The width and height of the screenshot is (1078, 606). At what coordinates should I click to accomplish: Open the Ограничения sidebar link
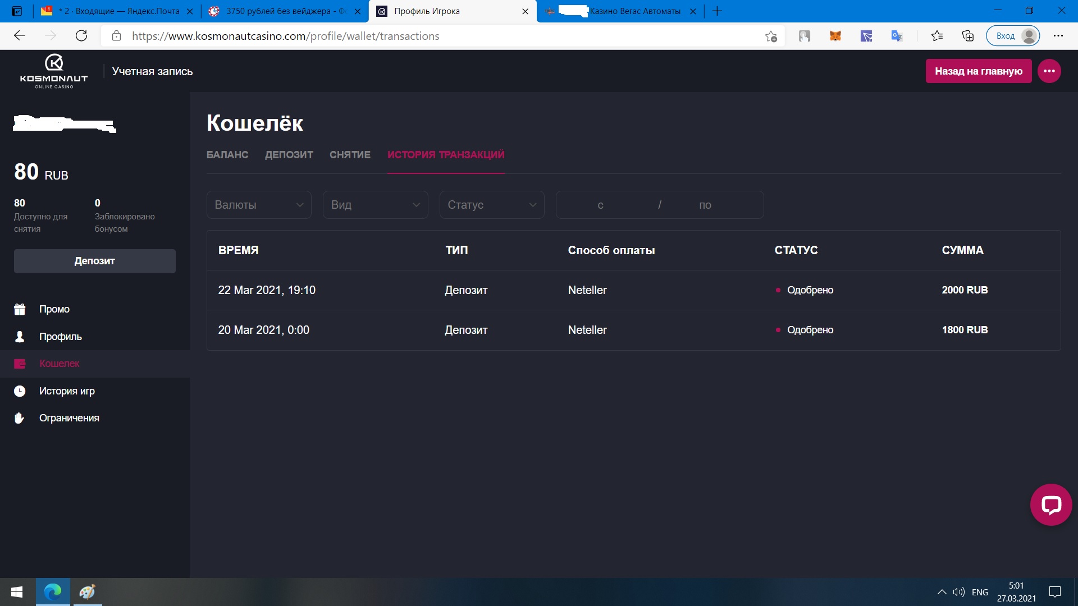click(69, 418)
